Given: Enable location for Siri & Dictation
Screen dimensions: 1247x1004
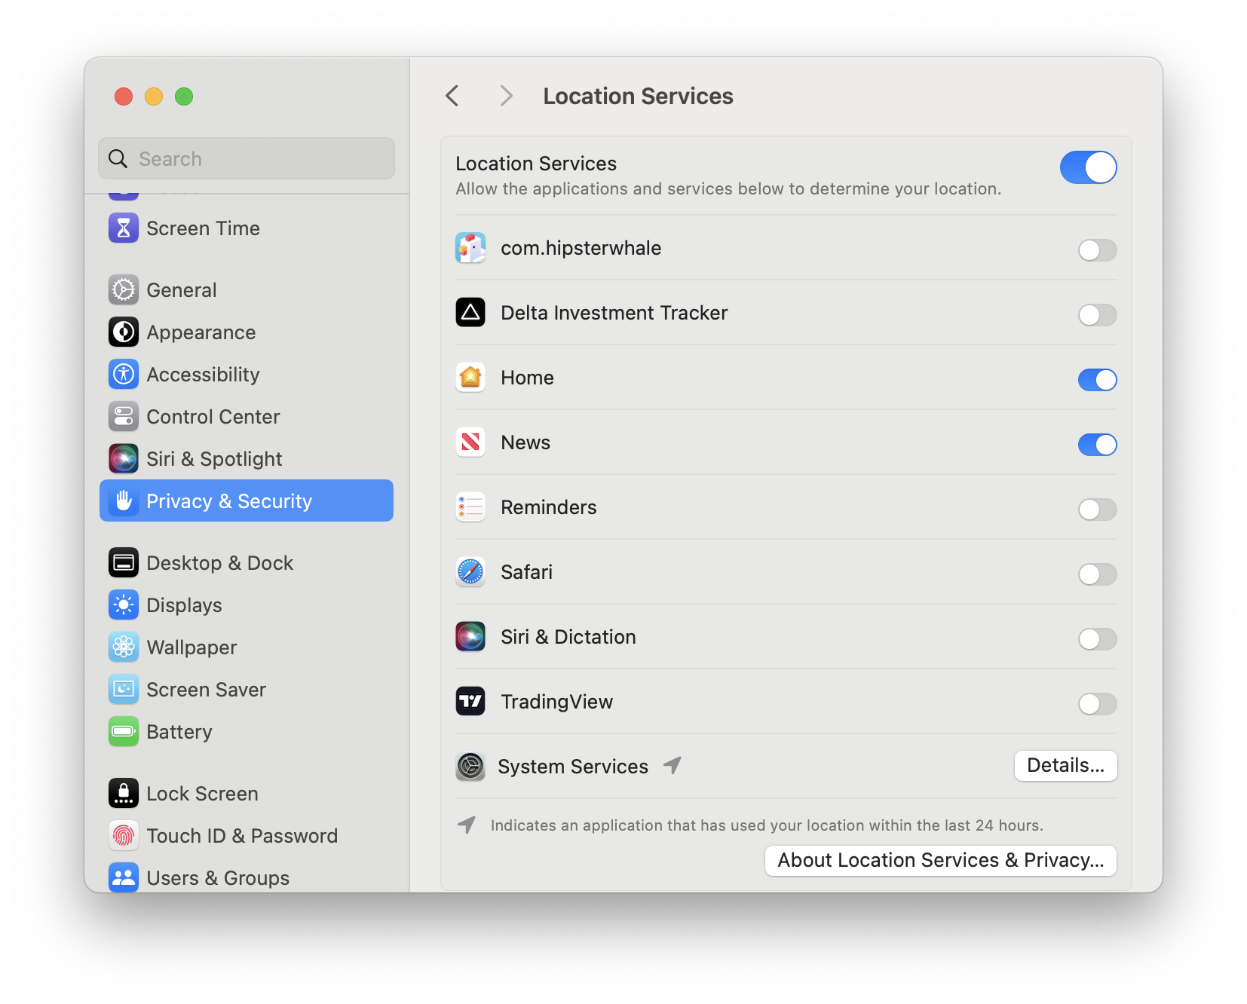Looking at the screenshot, I should [1097, 639].
